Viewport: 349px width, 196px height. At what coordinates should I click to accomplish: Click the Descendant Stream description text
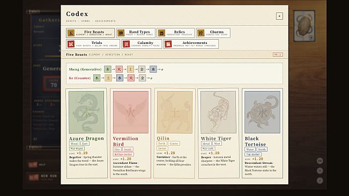coord(261,169)
